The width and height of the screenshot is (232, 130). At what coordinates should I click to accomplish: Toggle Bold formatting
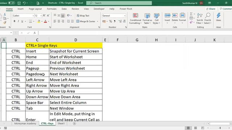(14, 21)
